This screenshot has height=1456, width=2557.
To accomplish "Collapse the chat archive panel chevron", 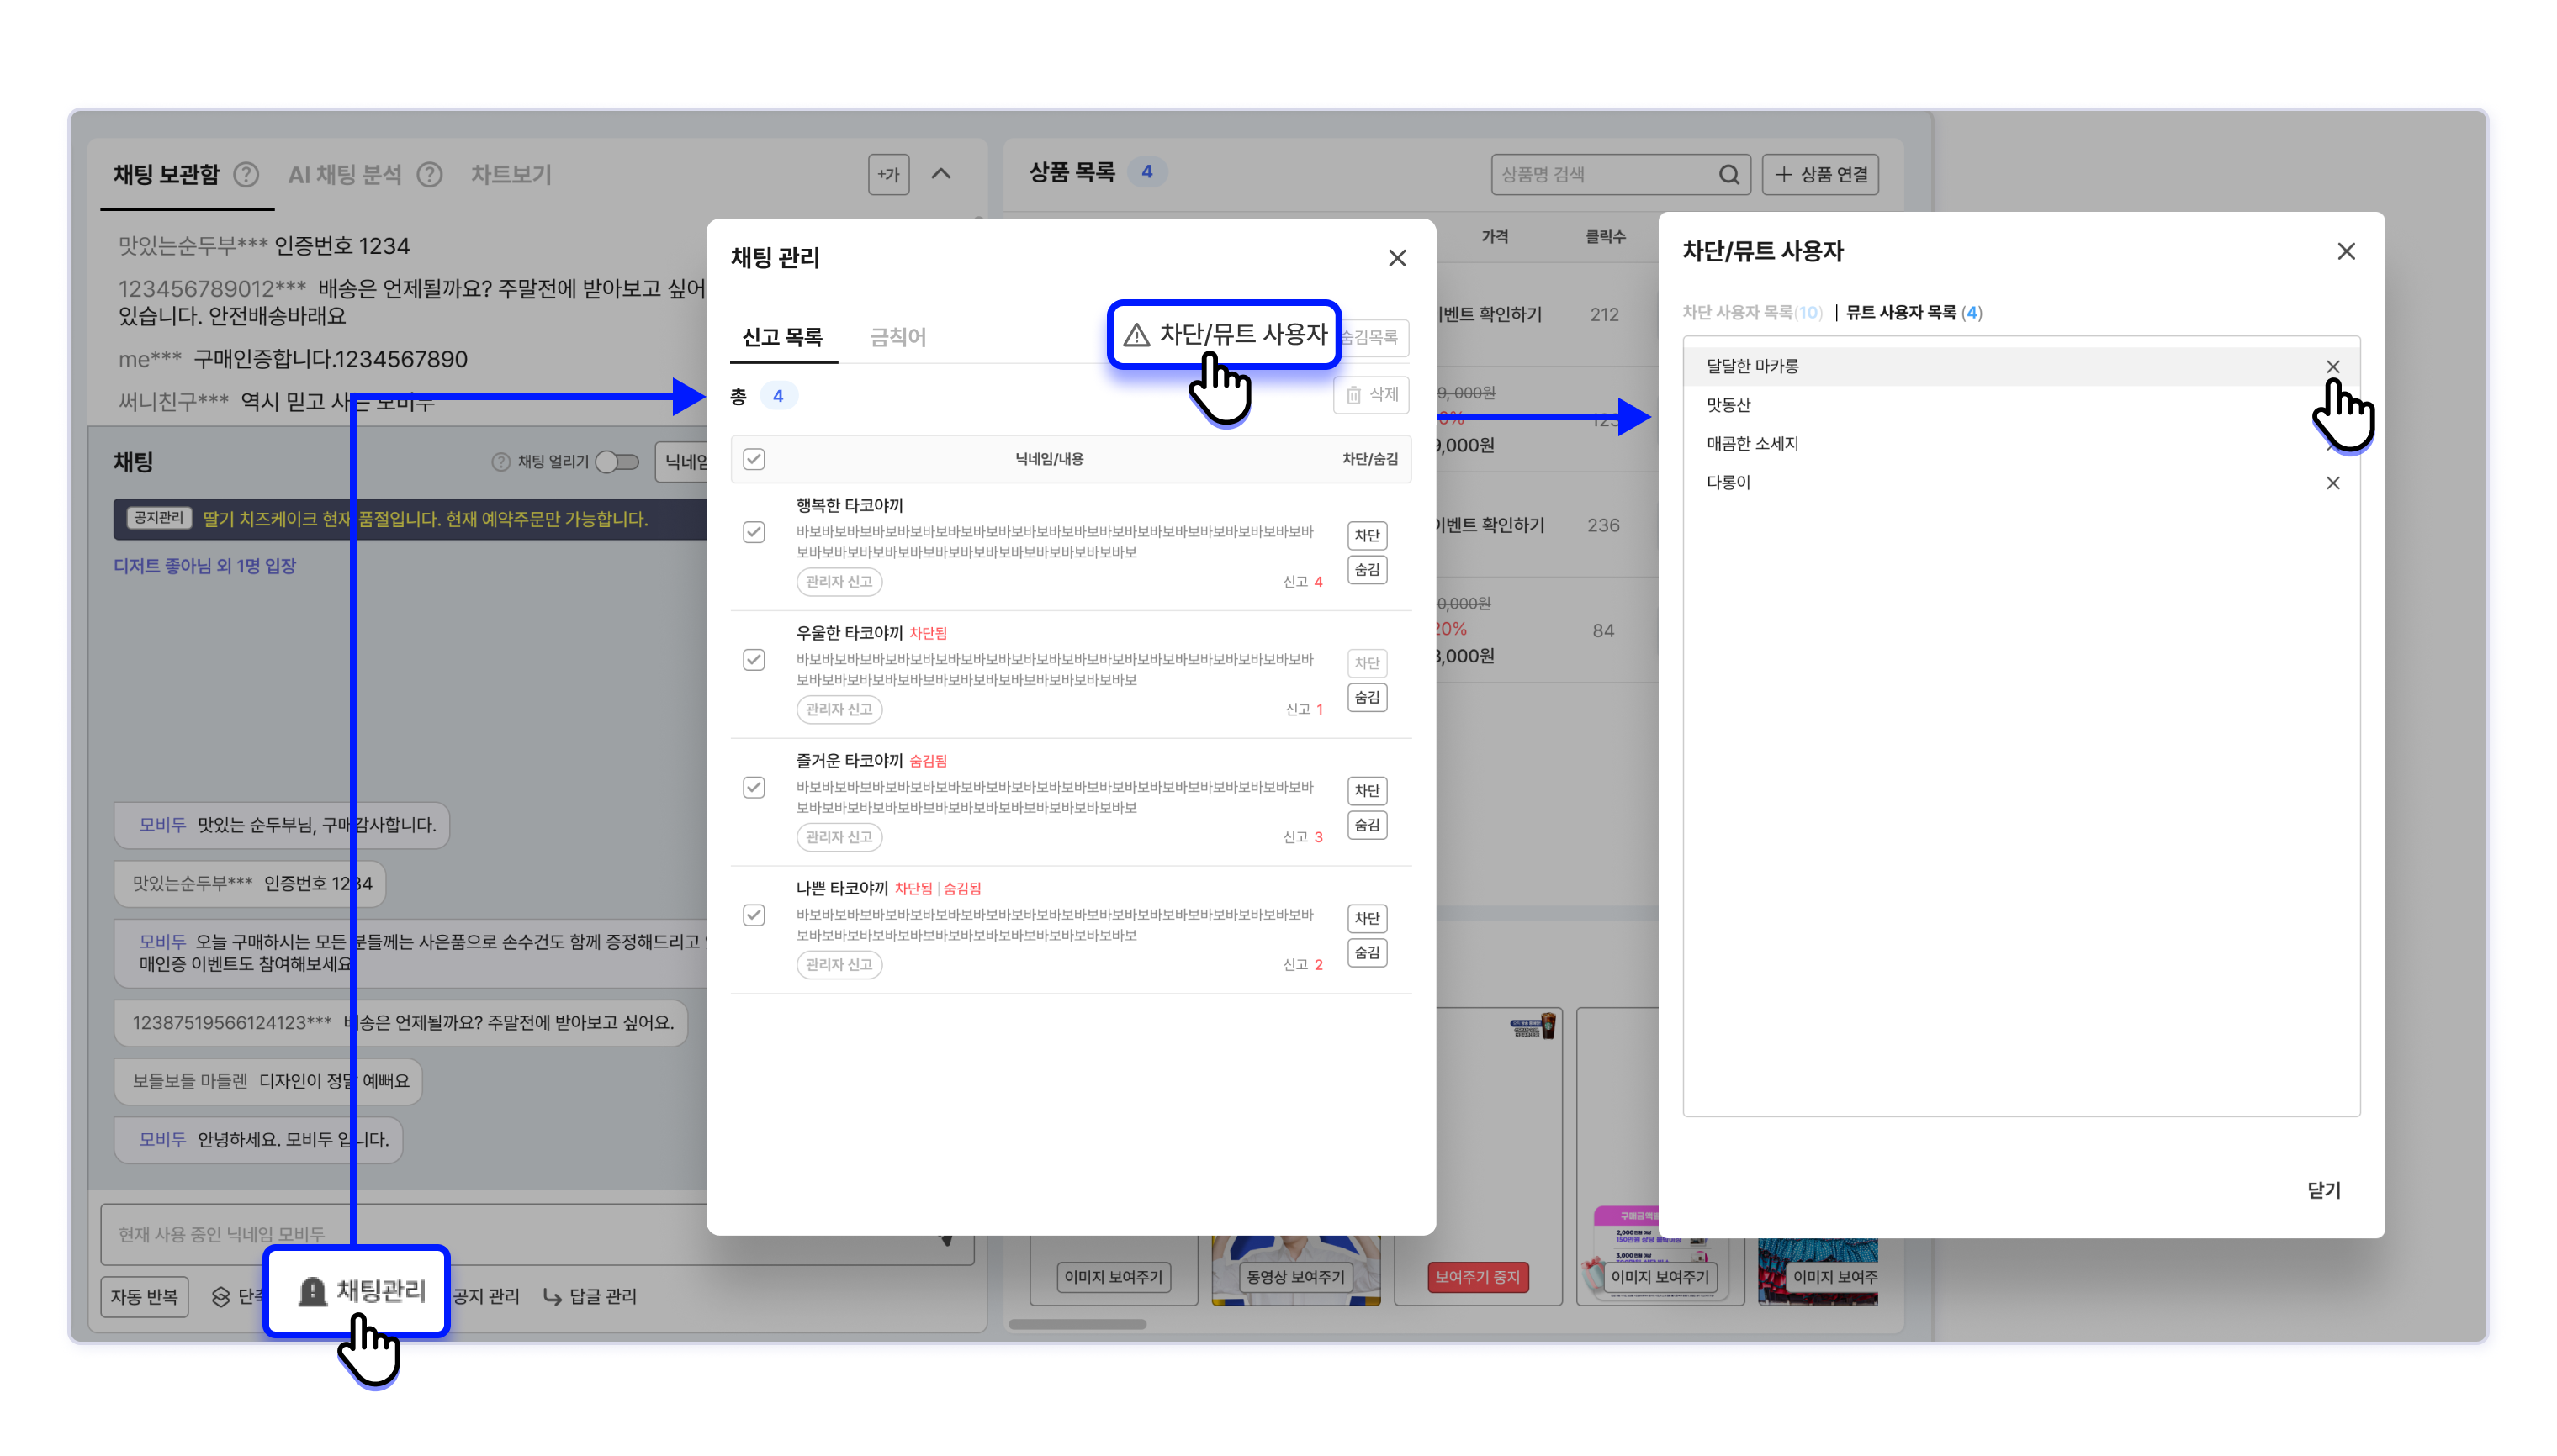I will [x=940, y=174].
